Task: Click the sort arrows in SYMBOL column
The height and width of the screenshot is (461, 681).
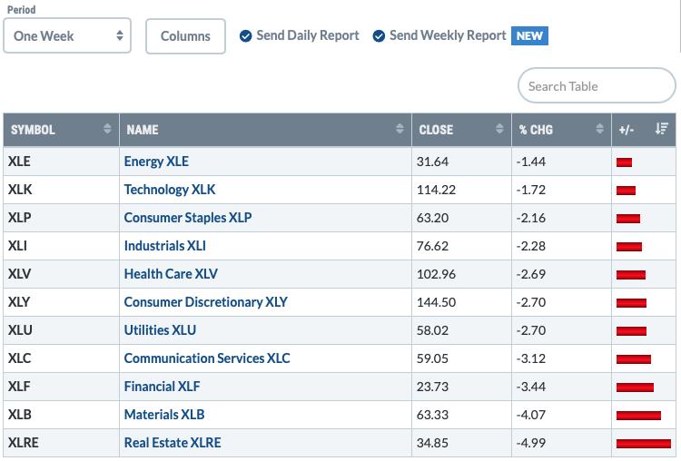Action: [x=107, y=129]
